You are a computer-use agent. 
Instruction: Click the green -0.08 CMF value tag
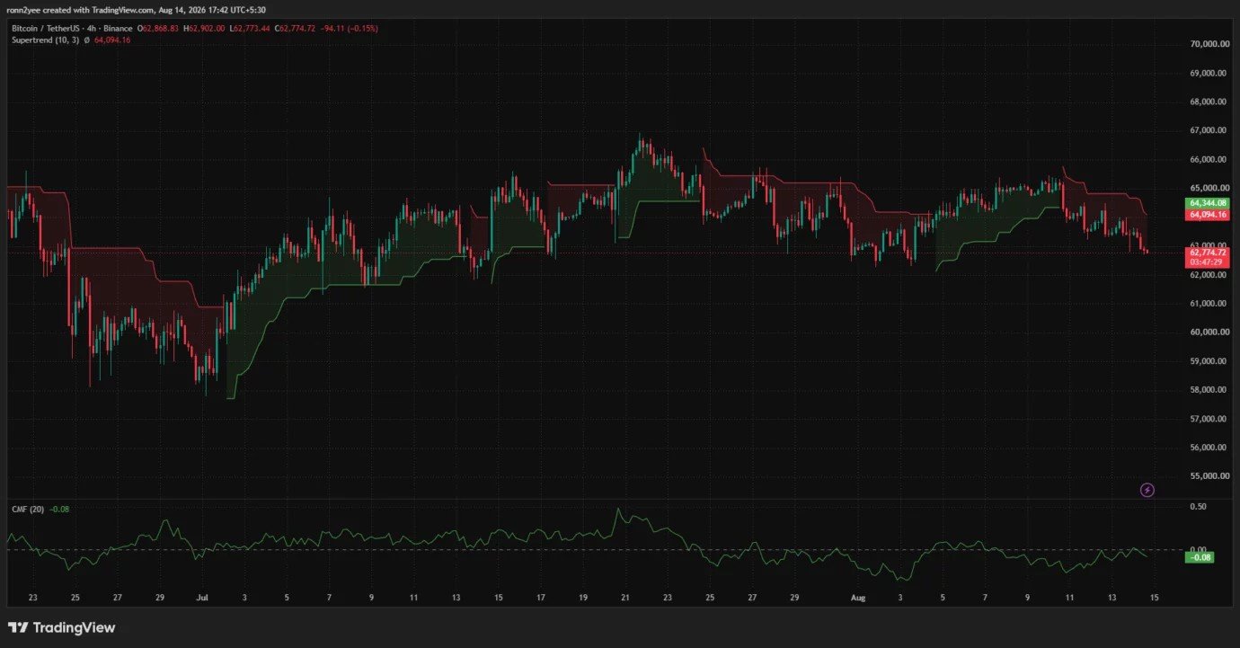pos(1201,557)
